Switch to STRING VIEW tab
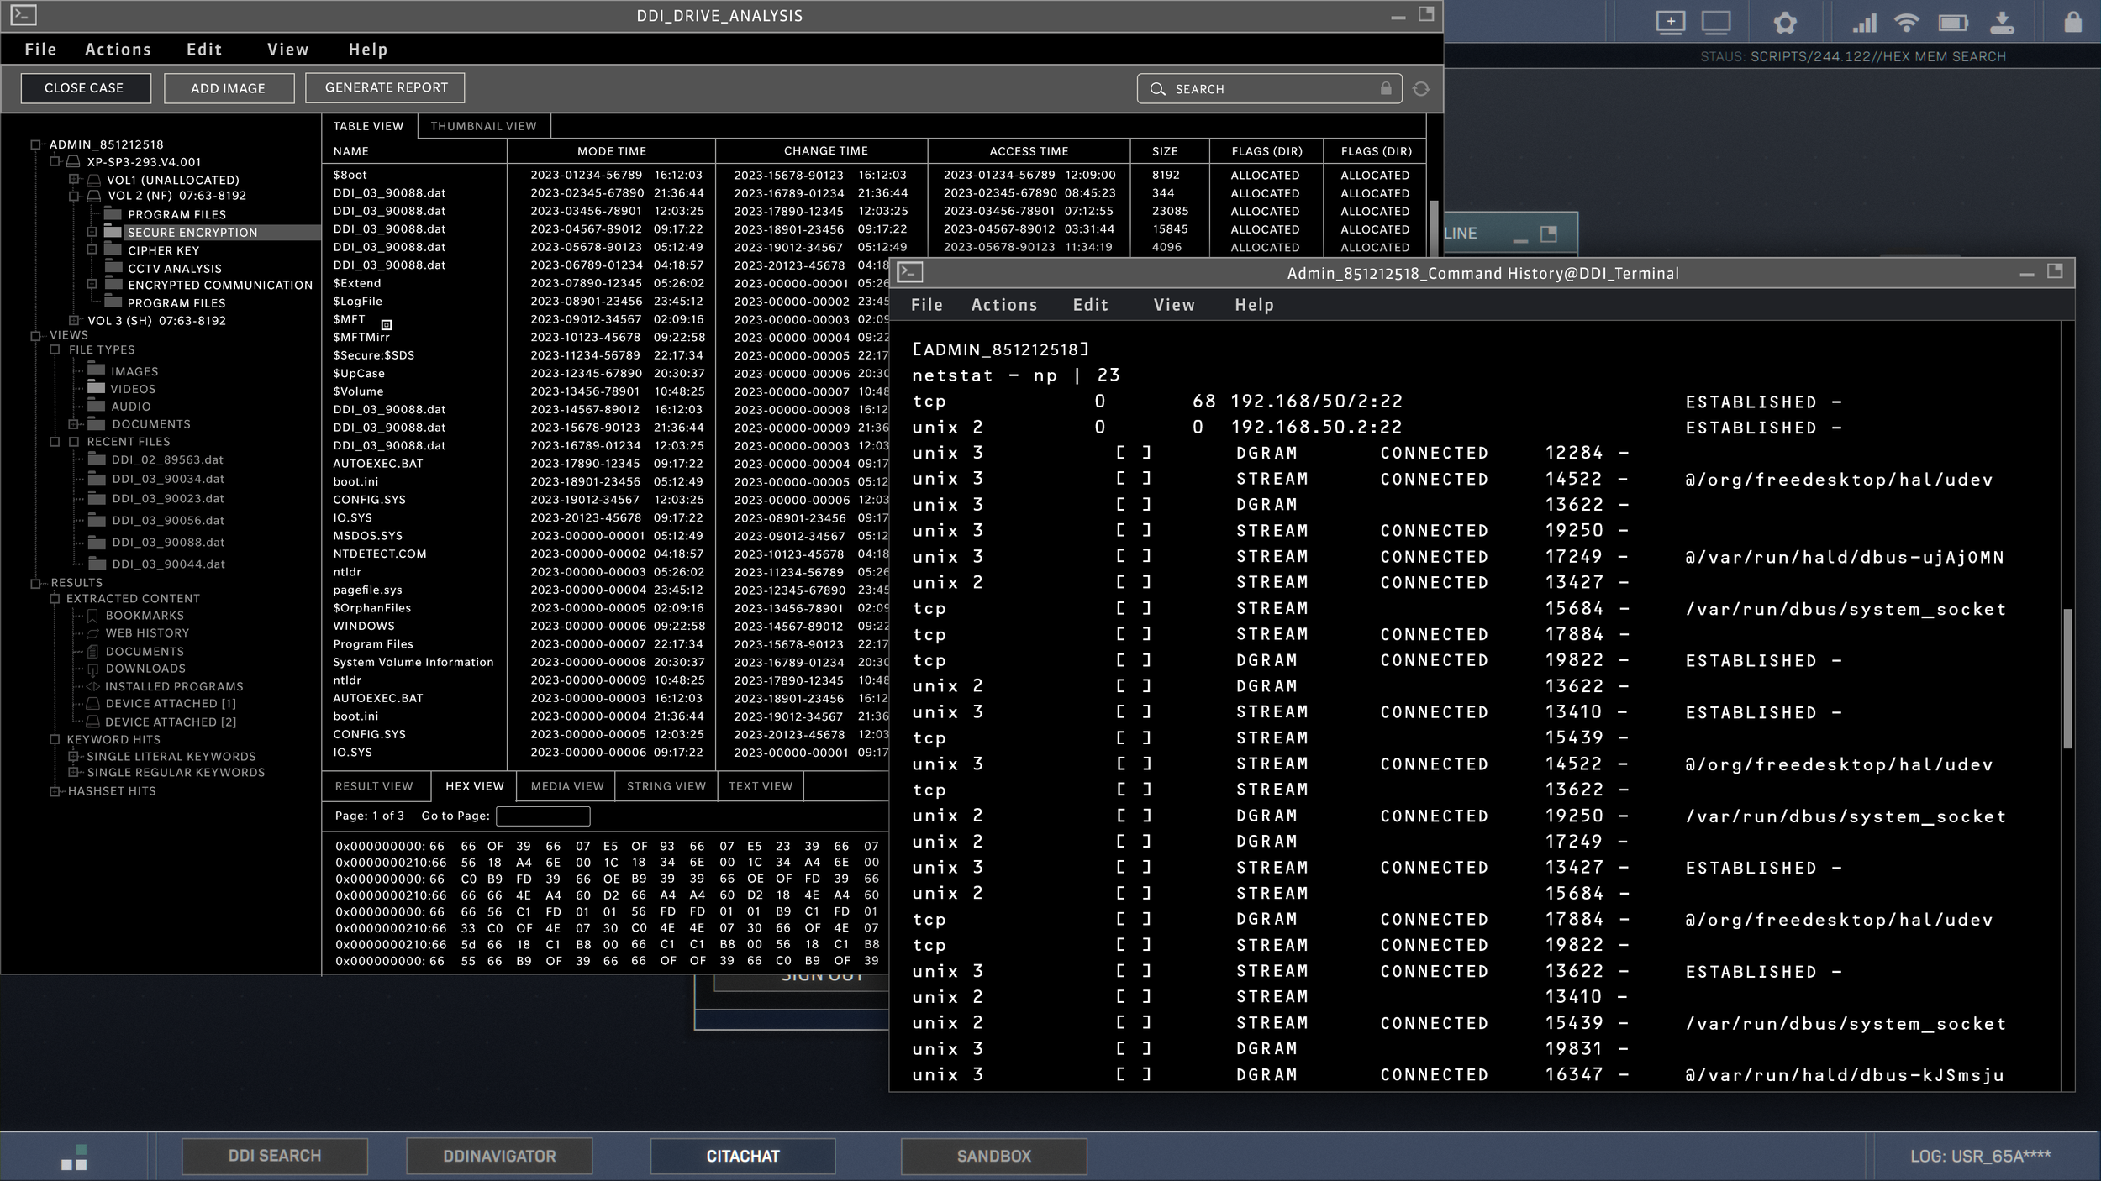The image size is (2101, 1181). [666, 786]
